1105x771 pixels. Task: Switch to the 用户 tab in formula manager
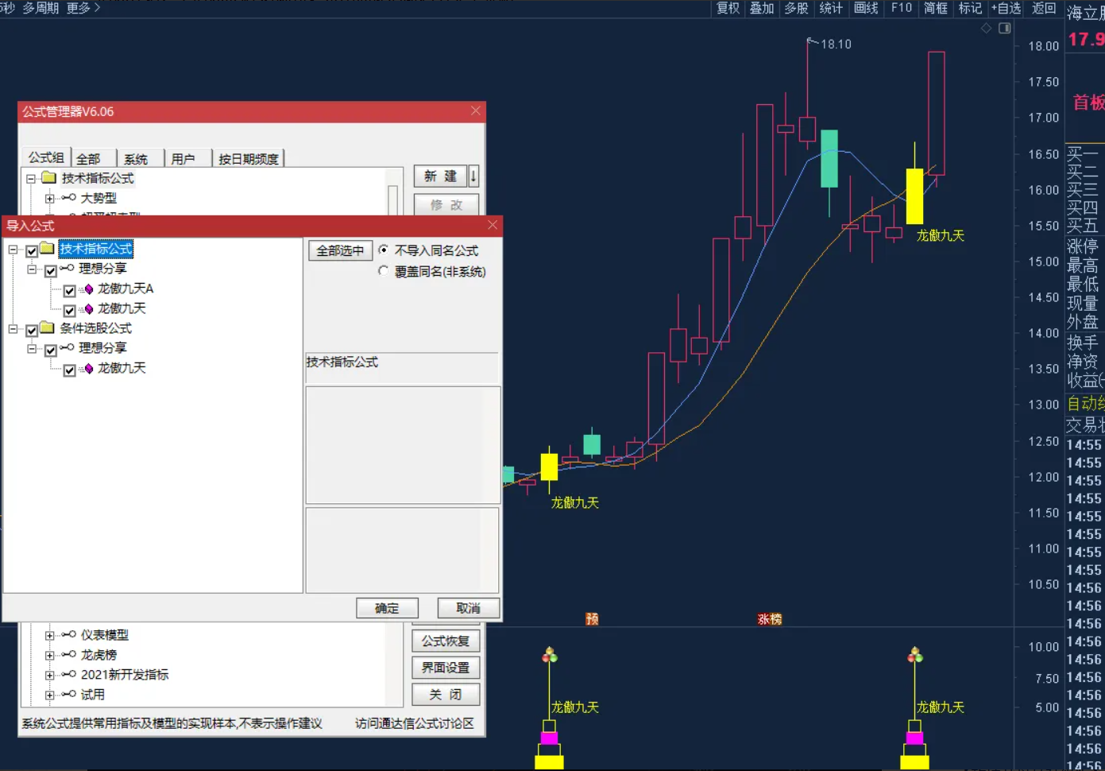click(184, 158)
